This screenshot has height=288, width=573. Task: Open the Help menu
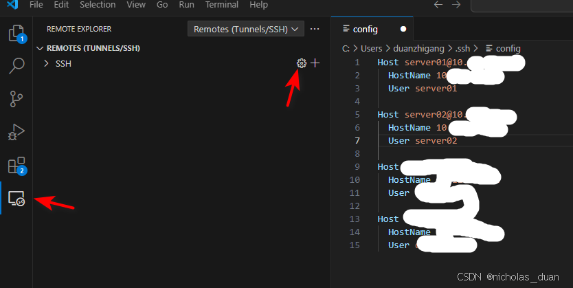click(x=258, y=5)
